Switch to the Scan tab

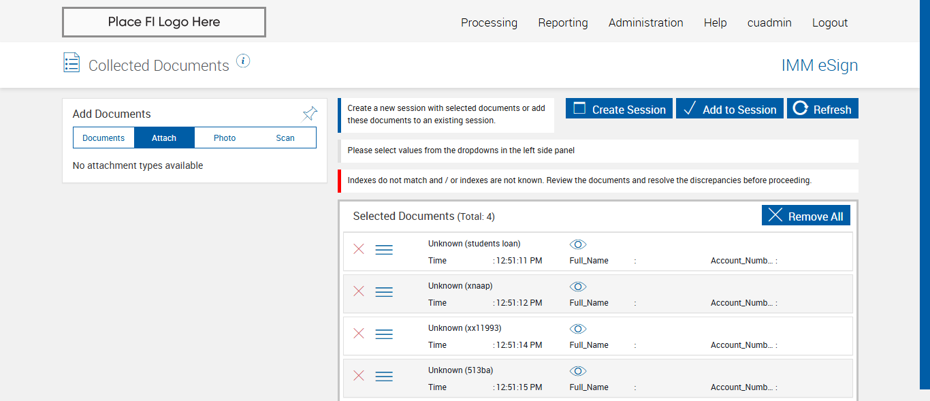[285, 138]
